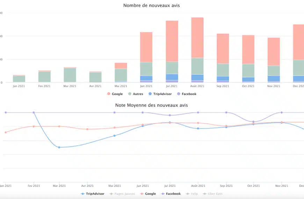Select the Autres segment of the Mar 2021 bar
Screen dimensions: 304x199
pos(70,75)
